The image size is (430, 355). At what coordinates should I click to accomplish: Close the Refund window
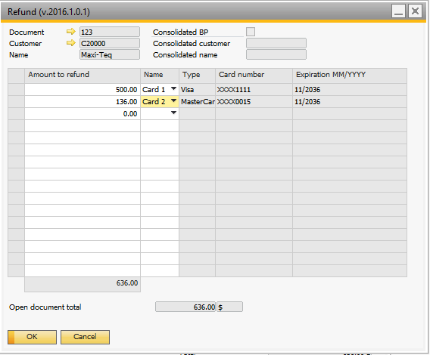(415, 11)
